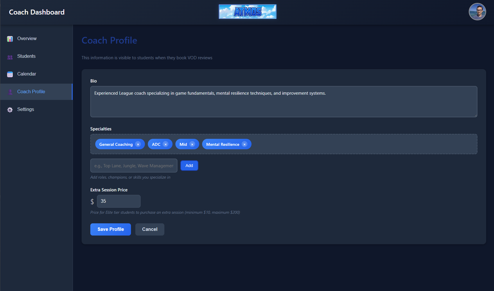Click the Settings gear icon

(10, 110)
